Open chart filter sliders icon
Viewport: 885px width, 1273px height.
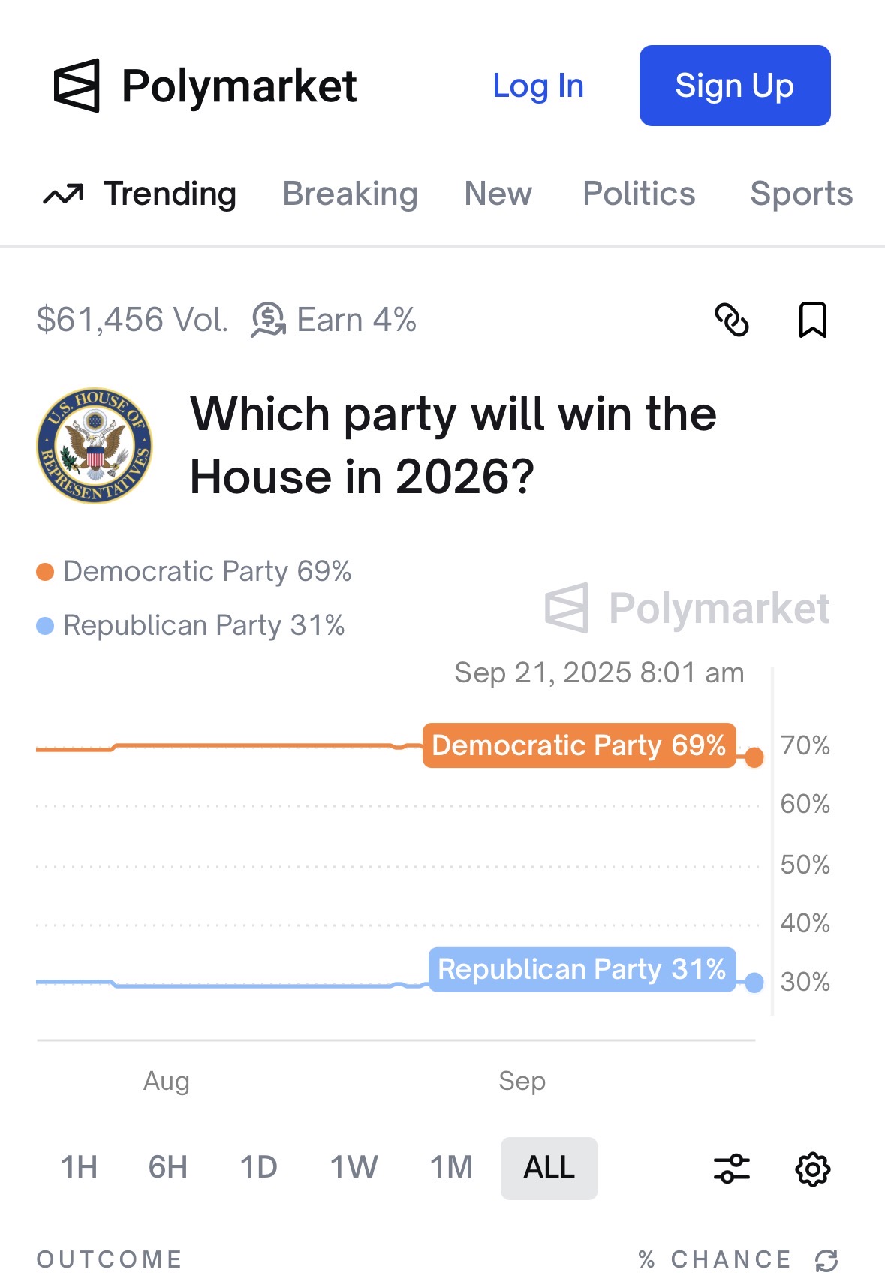(732, 1169)
